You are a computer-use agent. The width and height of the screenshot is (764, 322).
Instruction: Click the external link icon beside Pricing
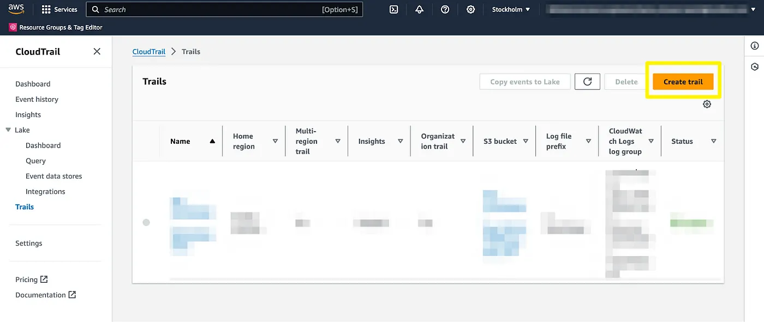(44, 279)
